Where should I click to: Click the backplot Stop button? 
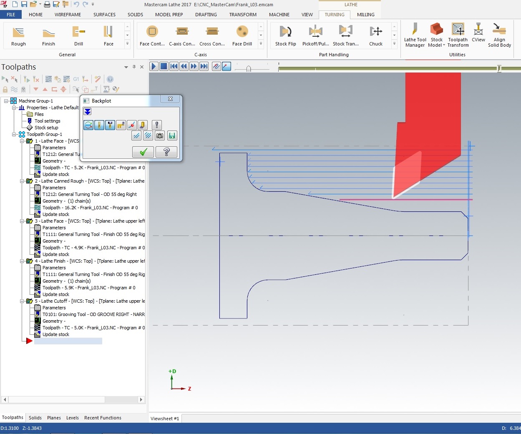164,66
